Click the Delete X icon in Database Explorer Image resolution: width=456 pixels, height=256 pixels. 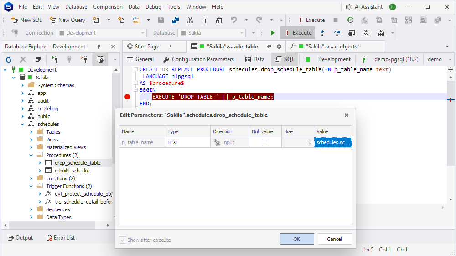coord(23,59)
